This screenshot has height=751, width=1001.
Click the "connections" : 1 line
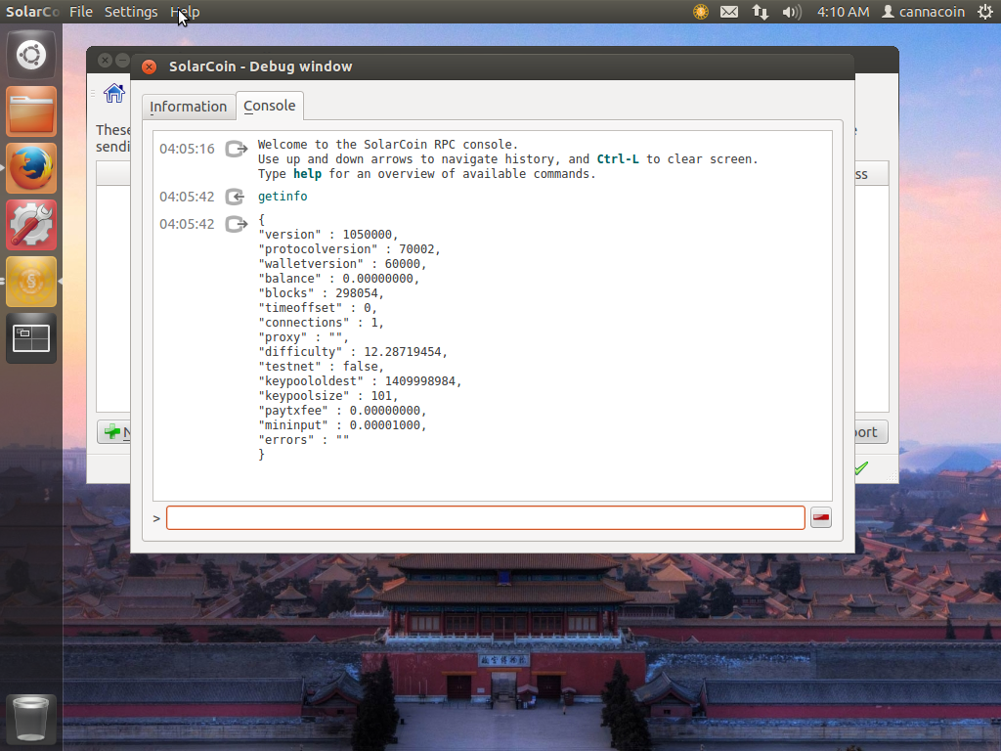click(321, 323)
